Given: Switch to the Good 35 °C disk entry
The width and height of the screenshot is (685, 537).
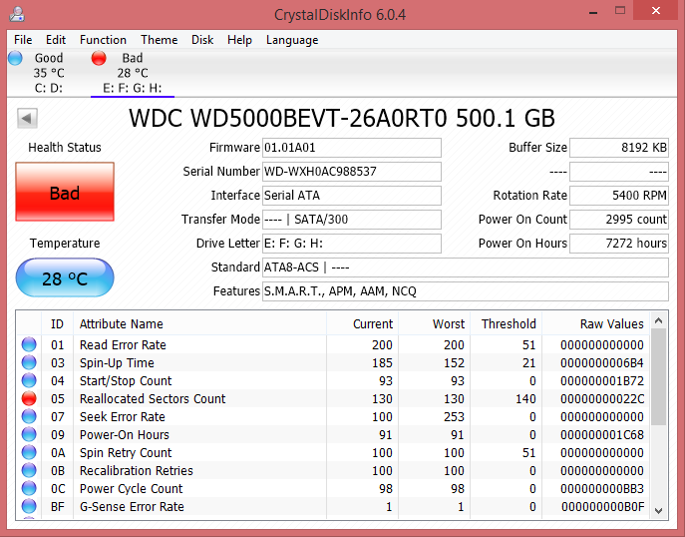Looking at the screenshot, I should tap(49, 73).
